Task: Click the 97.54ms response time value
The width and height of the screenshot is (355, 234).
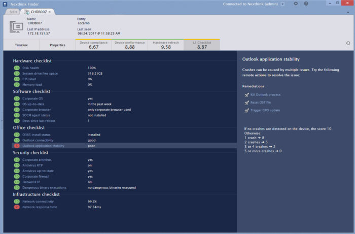Action: point(94,207)
